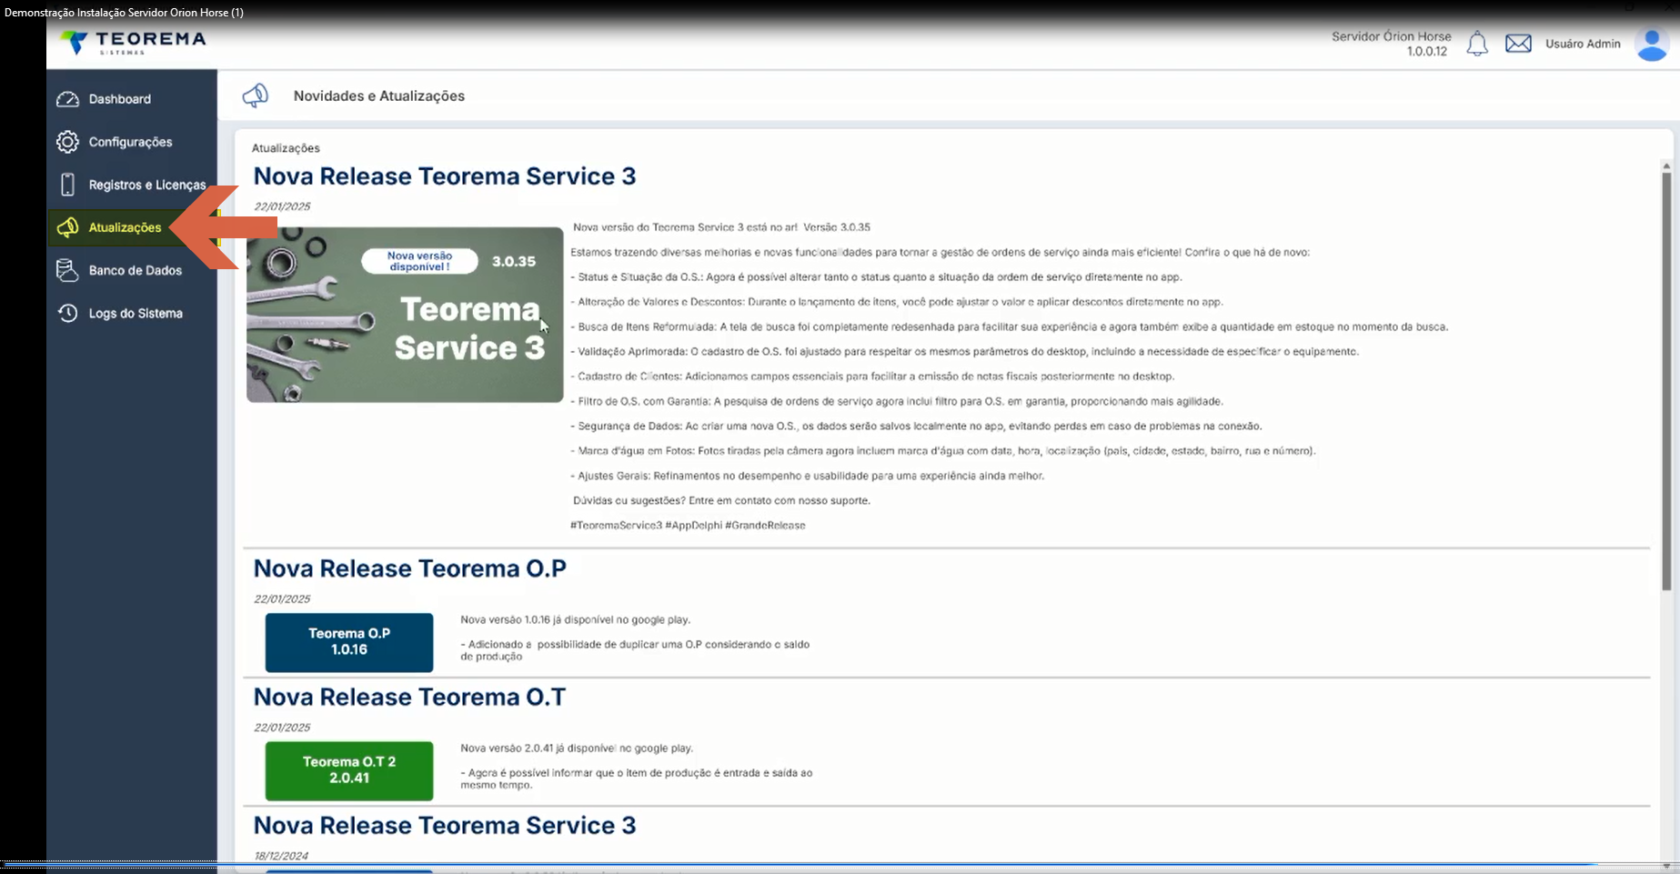Click the line Filtro de O.S. com Garantia

[x=897, y=401]
